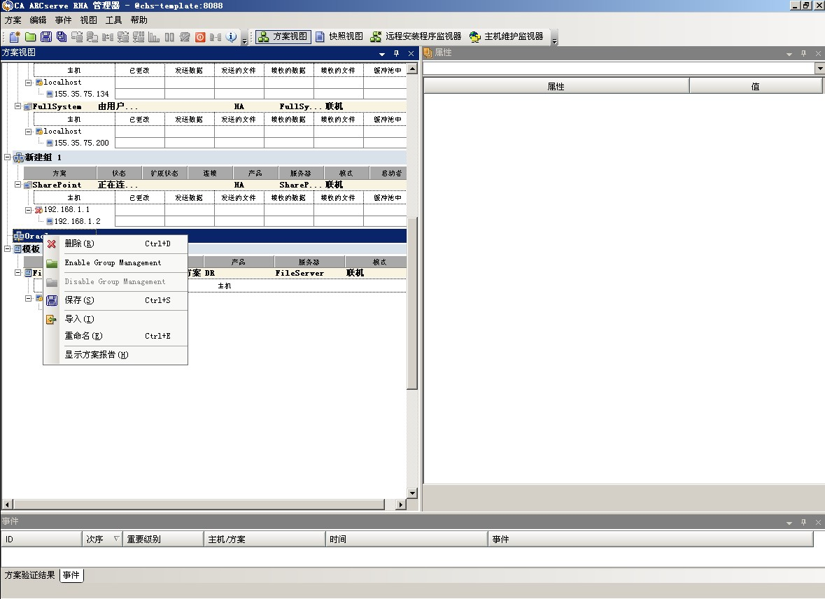
Task: Switch to 方案验证结果 tab
Action: (29, 575)
